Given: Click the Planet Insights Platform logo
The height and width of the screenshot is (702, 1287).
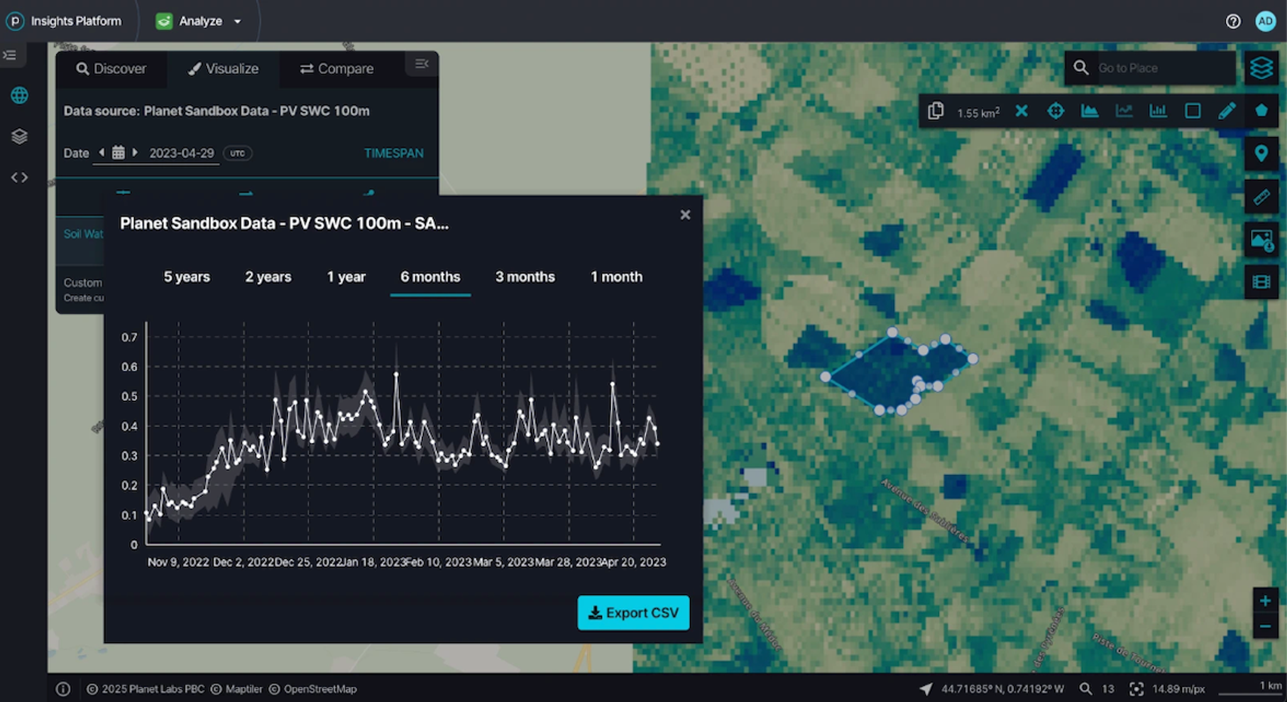Looking at the screenshot, I should (x=14, y=21).
